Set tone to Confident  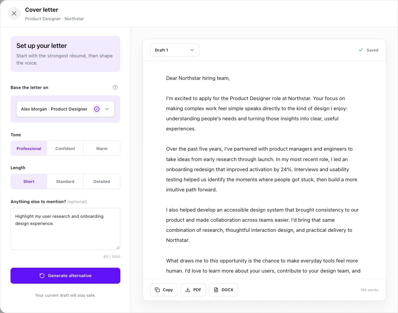[65, 148]
